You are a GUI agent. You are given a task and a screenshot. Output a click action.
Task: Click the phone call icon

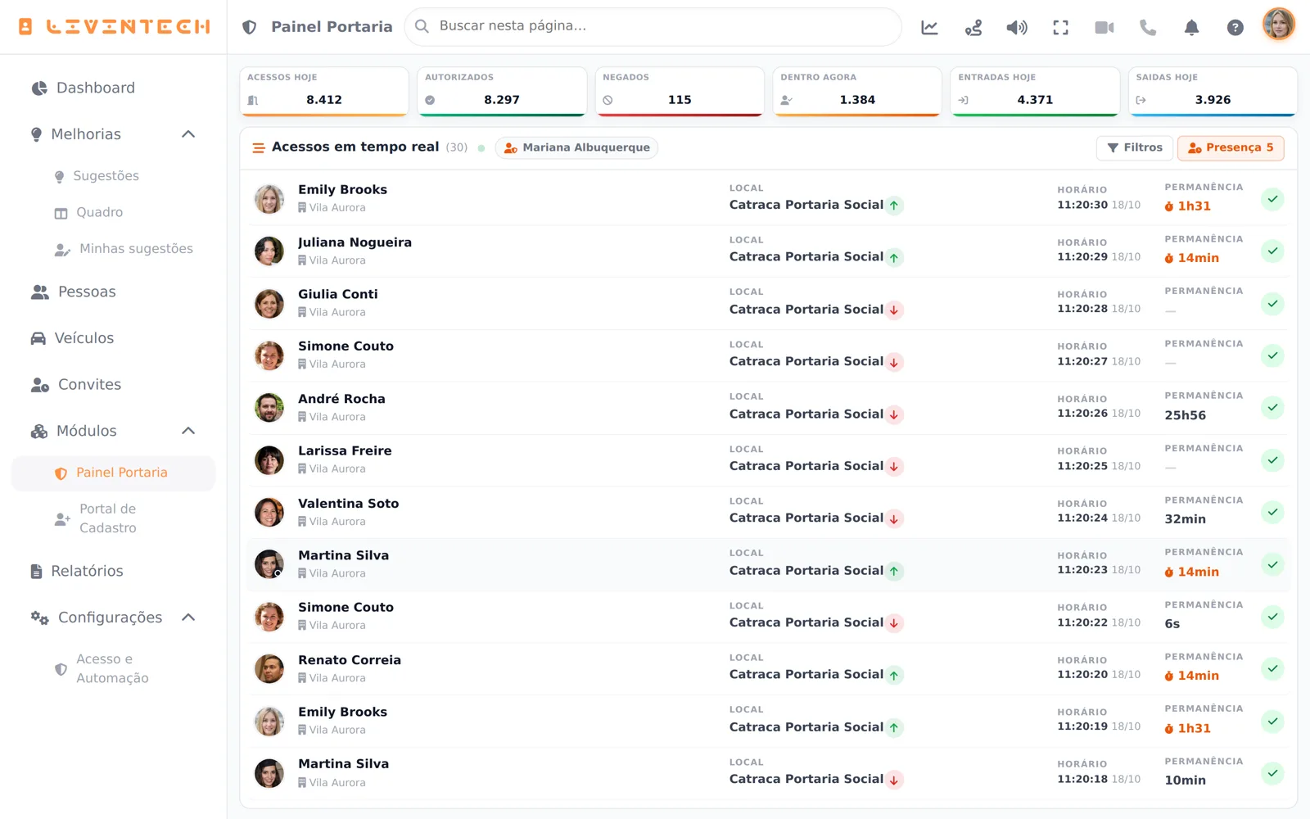[1148, 28]
